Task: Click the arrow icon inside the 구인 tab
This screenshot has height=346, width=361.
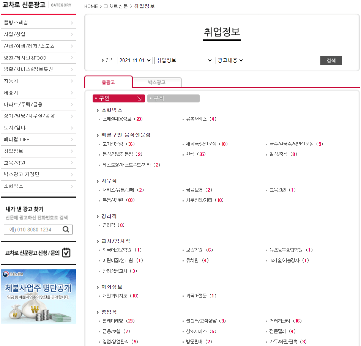Action: pyautogui.click(x=139, y=98)
